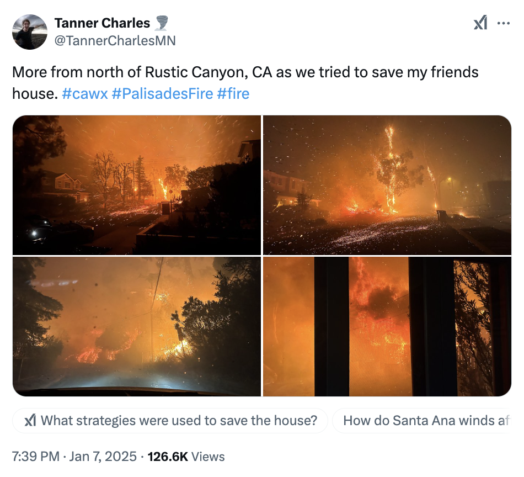This screenshot has width=524, height=477.
Task: Open top-left photo of street with embers
Action: pyautogui.click(x=137, y=185)
